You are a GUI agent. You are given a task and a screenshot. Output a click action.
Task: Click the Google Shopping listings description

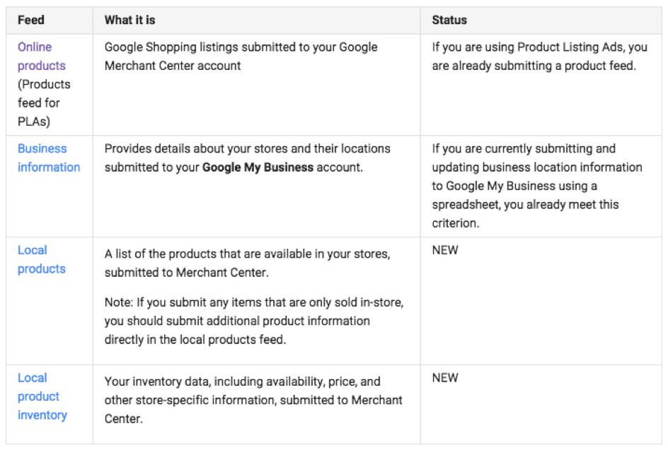tap(241, 56)
